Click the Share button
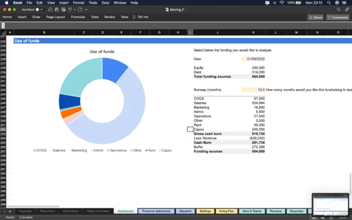This screenshot has width=352, height=220. point(316,18)
